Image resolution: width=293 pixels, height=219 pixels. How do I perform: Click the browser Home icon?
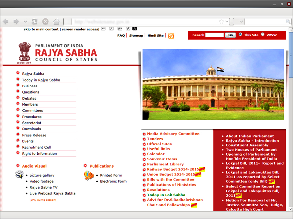pyautogui.click(x=56, y=21)
